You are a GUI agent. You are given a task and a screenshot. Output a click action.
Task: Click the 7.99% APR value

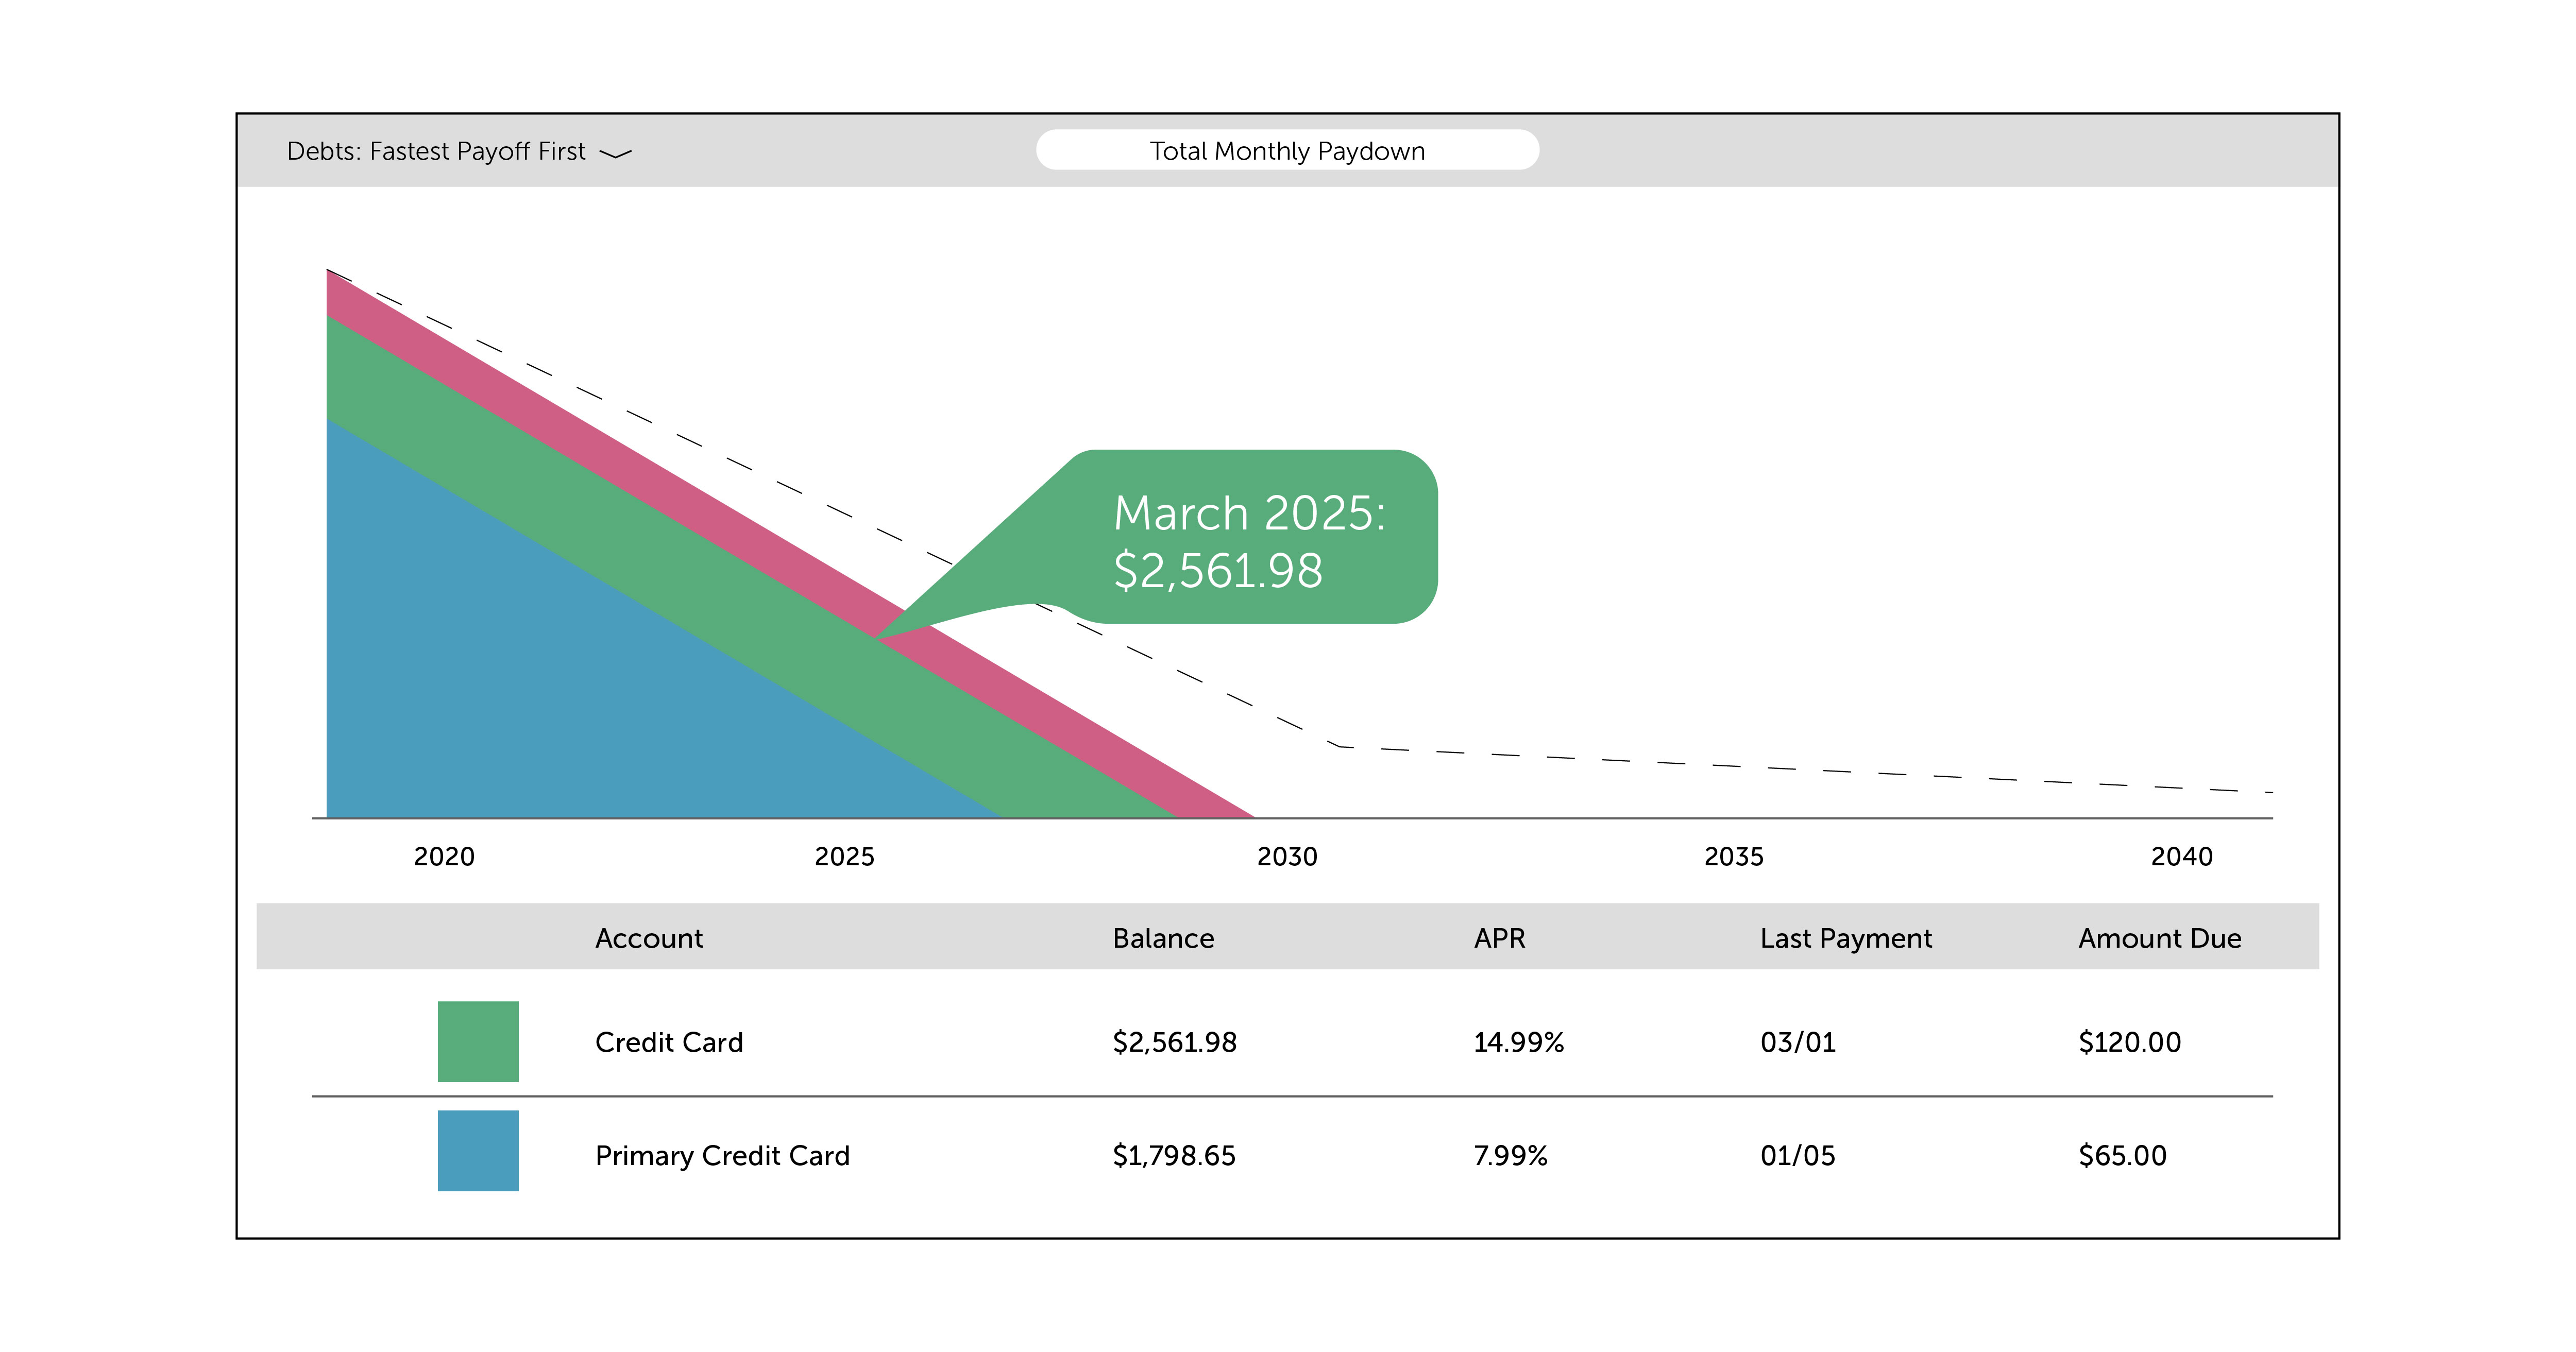click(1510, 1155)
